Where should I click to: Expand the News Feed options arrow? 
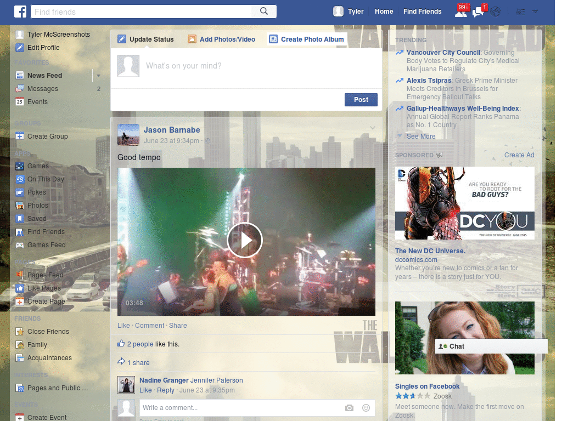98,75
